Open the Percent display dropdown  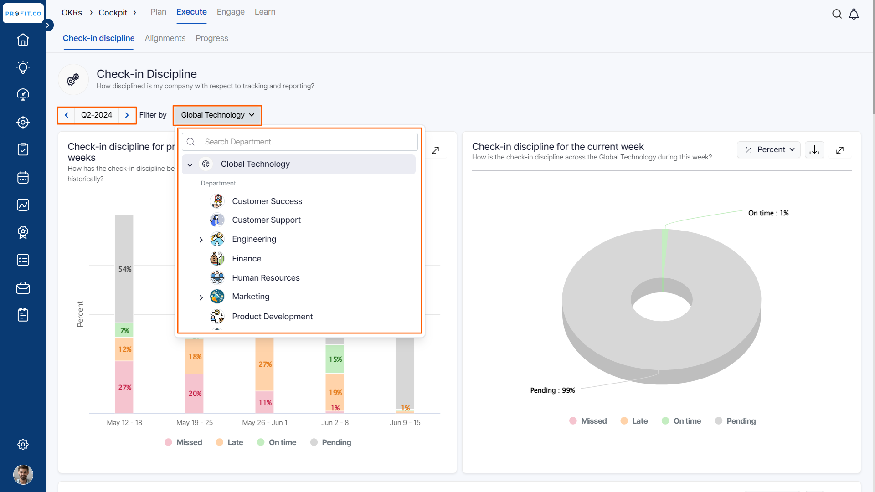769,149
